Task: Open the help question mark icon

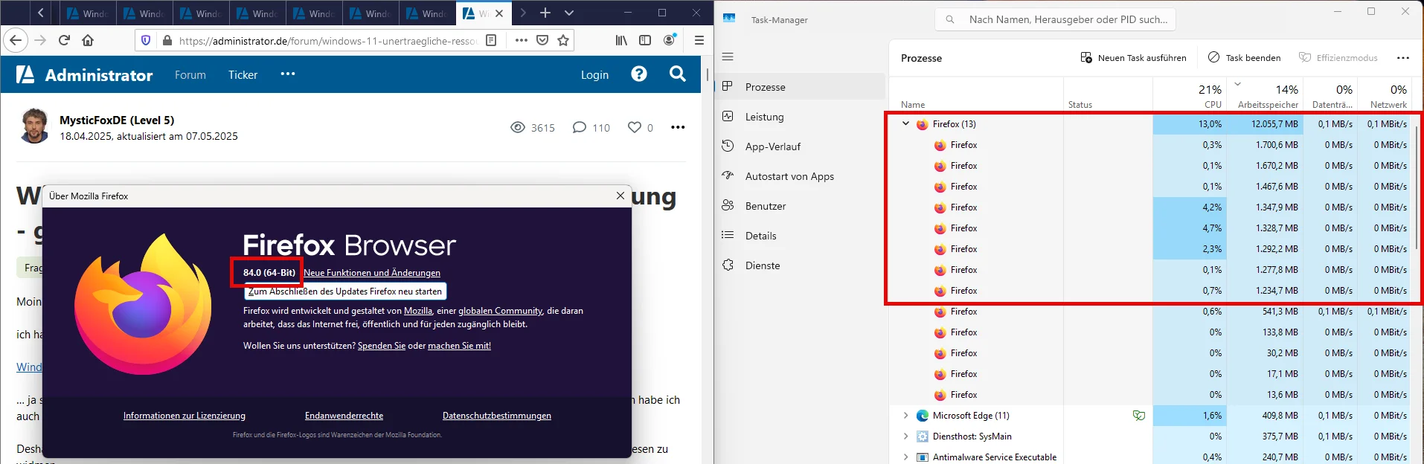Action: [x=639, y=74]
